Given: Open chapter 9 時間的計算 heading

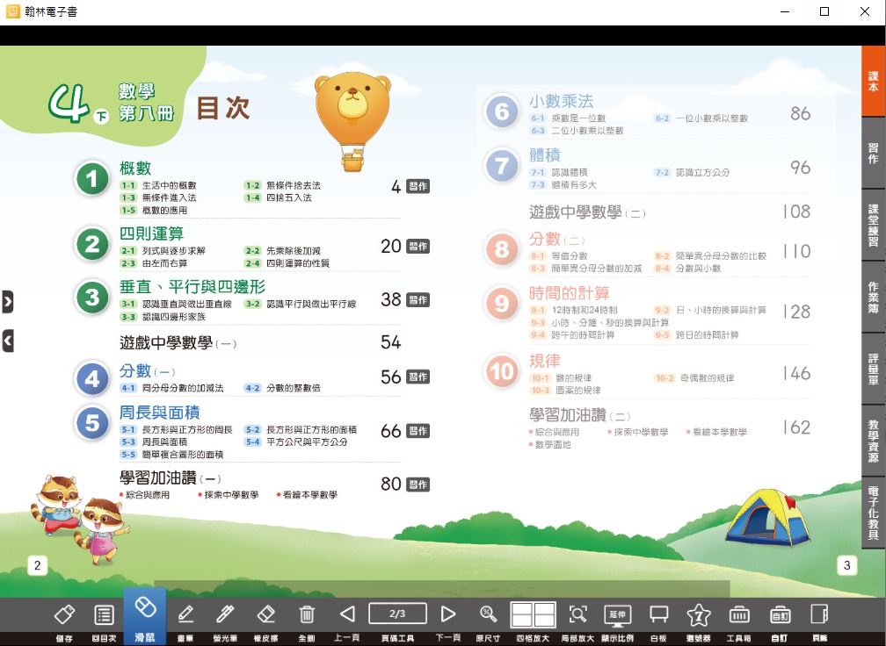Looking at the screenshot, I should pyautogui.click(x=569, y=293).
